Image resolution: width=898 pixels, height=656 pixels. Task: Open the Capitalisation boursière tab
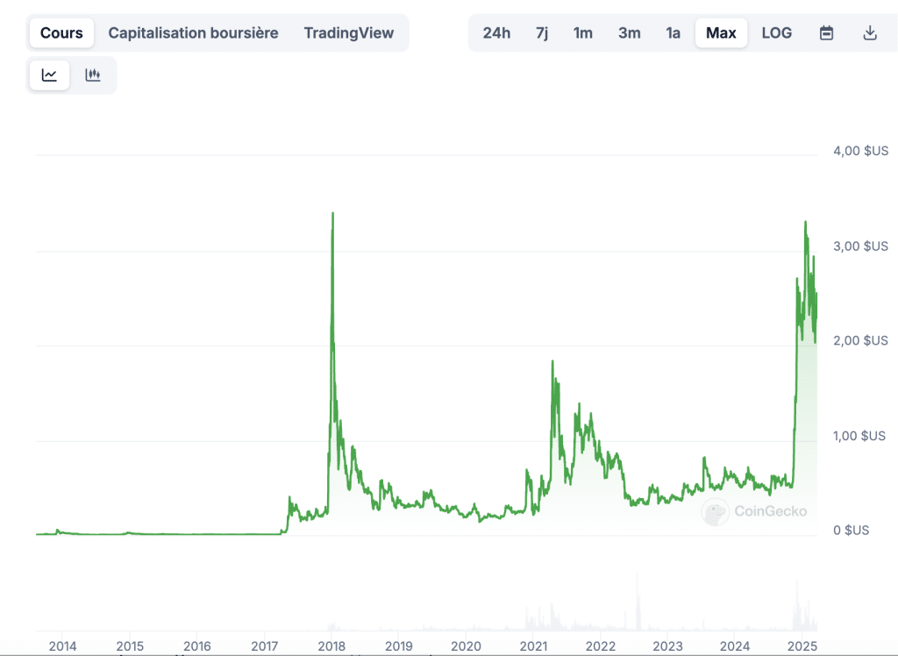[x=194, y=32]
